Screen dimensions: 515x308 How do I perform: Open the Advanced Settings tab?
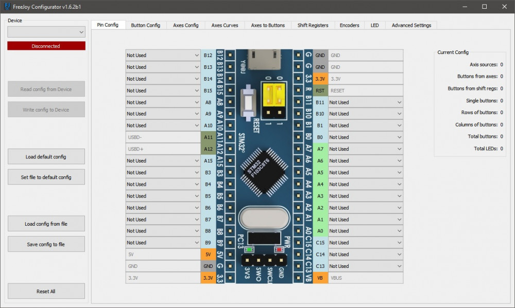[411, 25]
